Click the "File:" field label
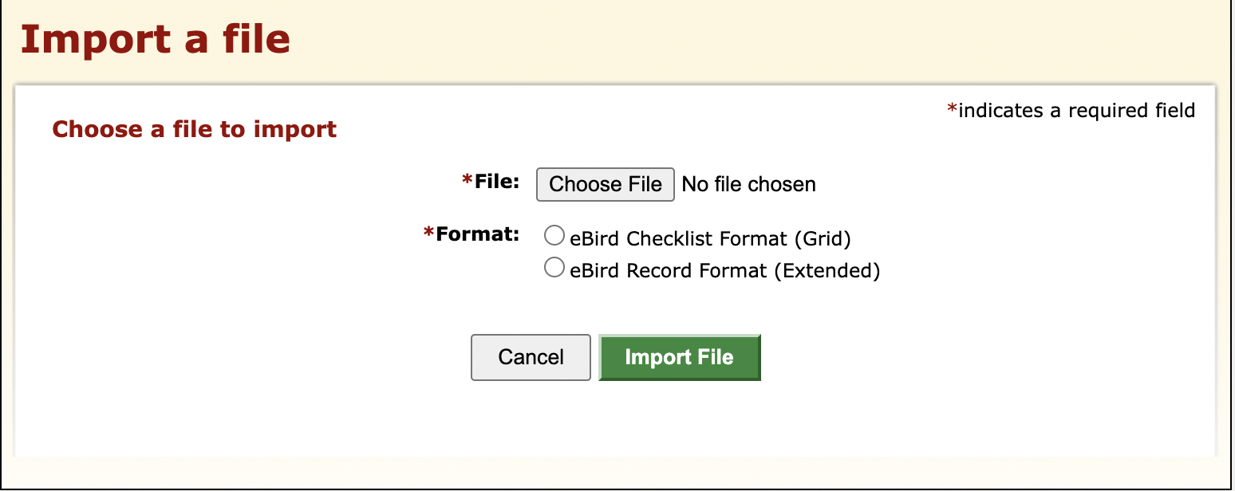Image resolution: width=1235 pixels, height=491 pixels. 497,182
